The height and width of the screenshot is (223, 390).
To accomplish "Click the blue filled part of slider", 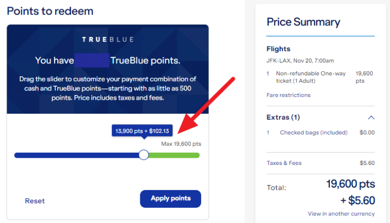I will [x=76, y=155].
